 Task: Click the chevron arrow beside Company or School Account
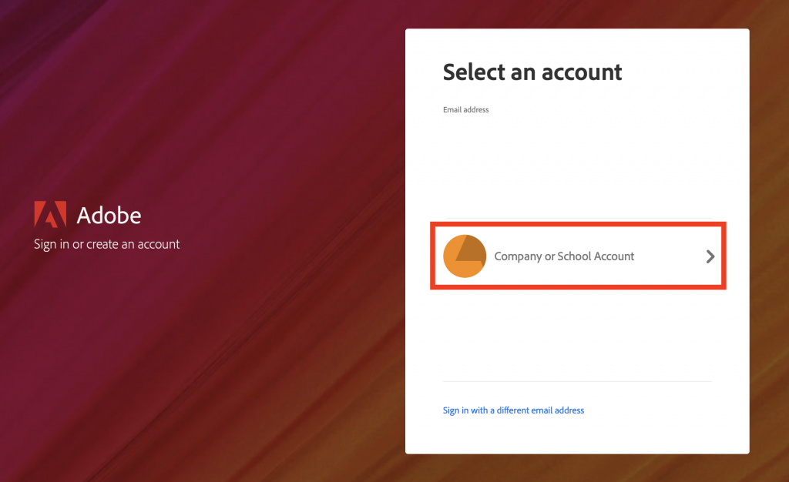pyautogui.click(x=710, y=256)
